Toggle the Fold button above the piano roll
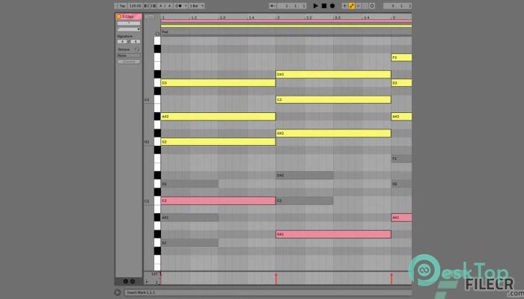Screen dimensions: 524x299 click(150, 16)
